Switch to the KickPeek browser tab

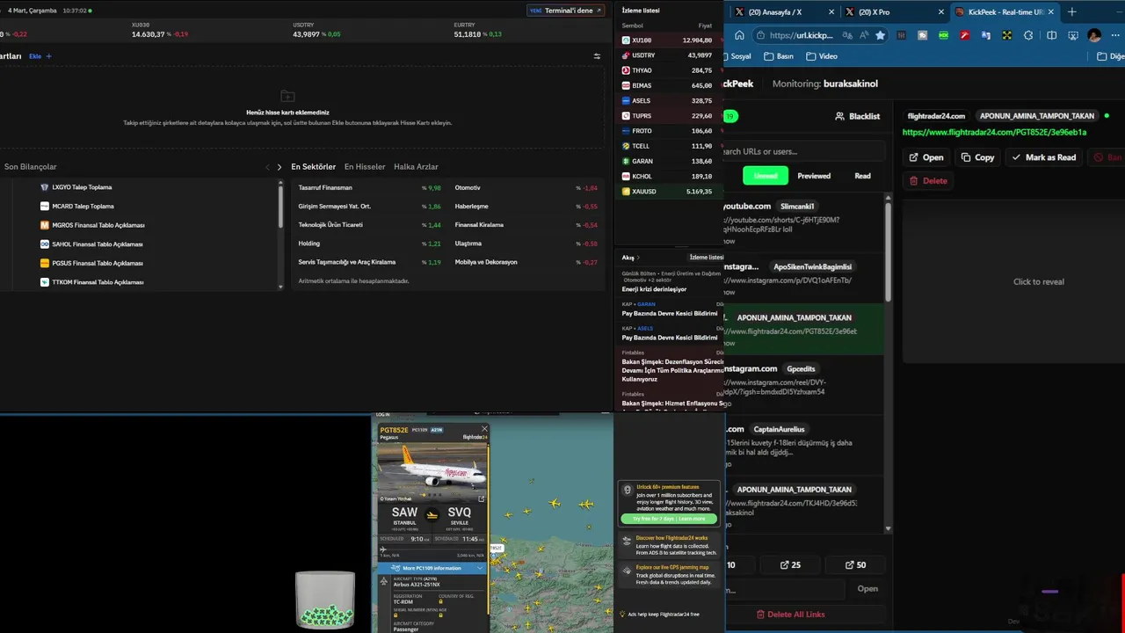1006,12
